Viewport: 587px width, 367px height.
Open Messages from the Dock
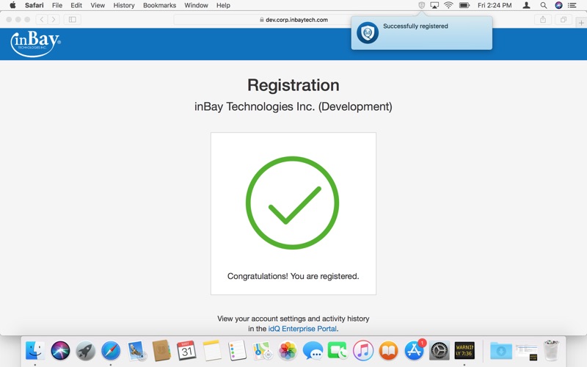point(313,352)
